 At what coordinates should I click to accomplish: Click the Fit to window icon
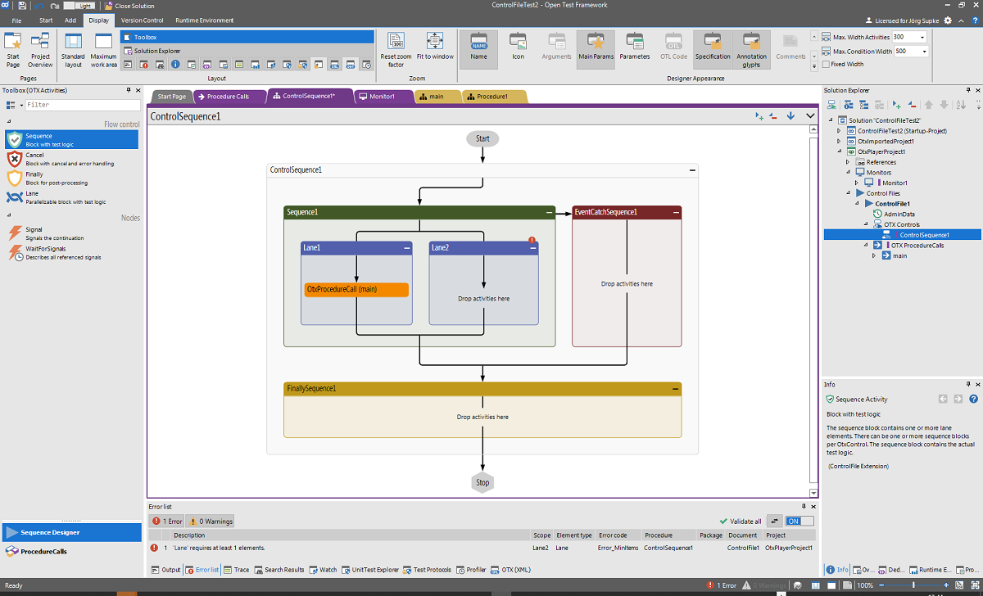tap(434, 42)
